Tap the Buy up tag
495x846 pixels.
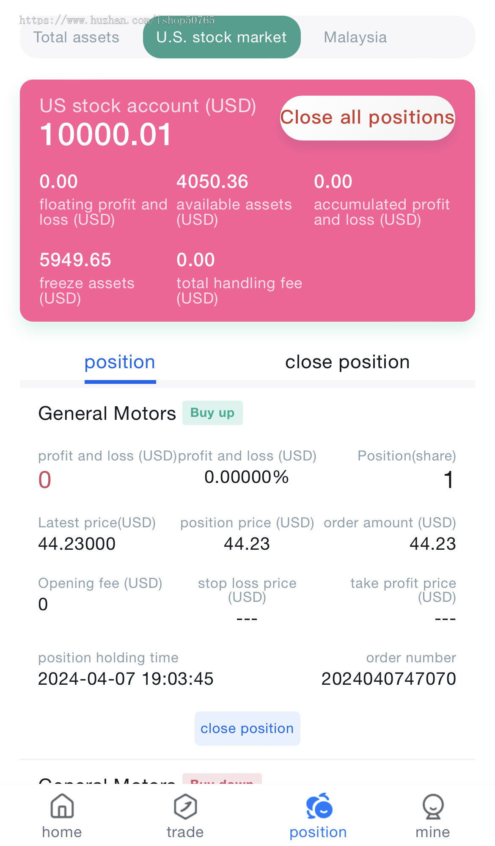coord(212,413)
